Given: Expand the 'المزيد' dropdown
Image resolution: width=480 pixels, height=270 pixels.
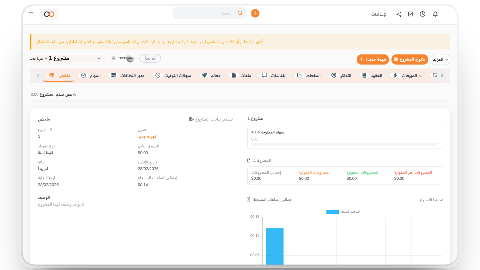Looking at the screenshot, I should pyautogui.click(x=440, y=59).
